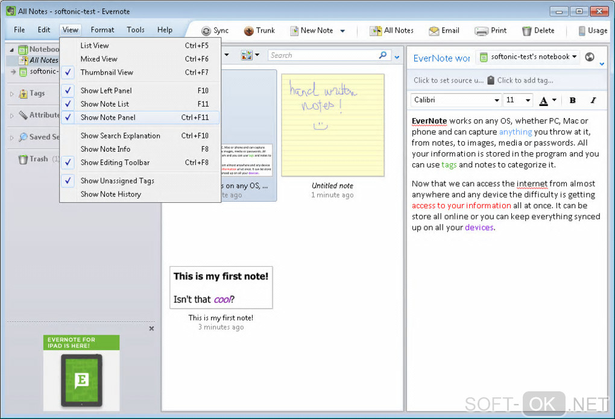This screenshot has height=419, width=615.
Task: Click the Evernote for iPad ad image
Action: pos(81,373)
